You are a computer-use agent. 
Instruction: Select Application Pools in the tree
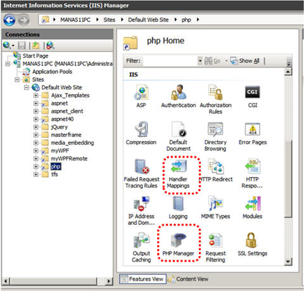coord(52,71)
